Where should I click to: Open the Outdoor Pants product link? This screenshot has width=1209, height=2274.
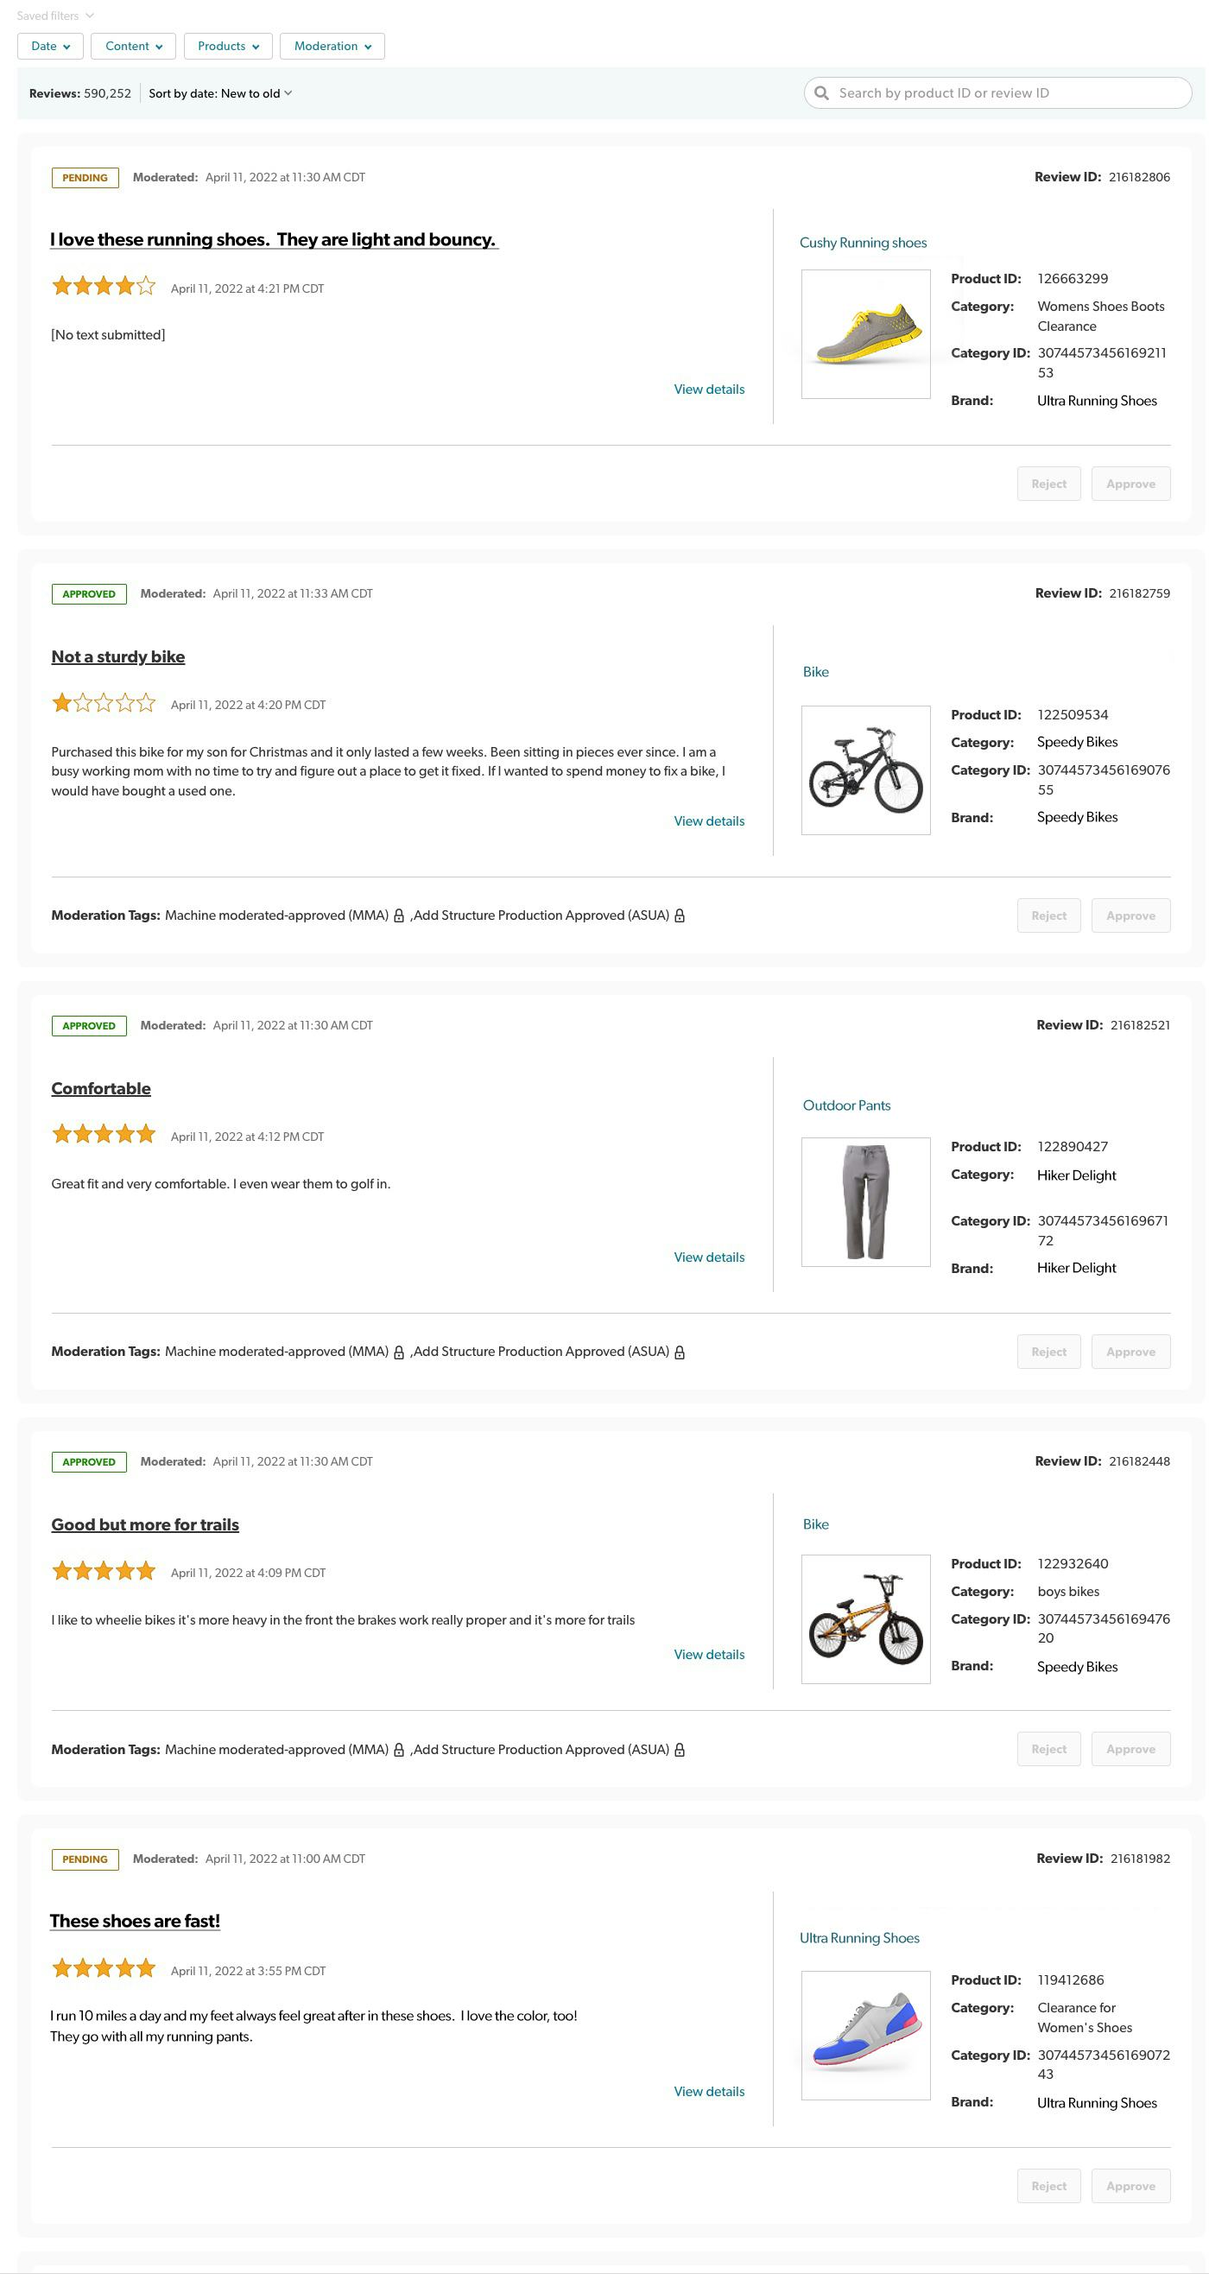[x=846, y=1105]
